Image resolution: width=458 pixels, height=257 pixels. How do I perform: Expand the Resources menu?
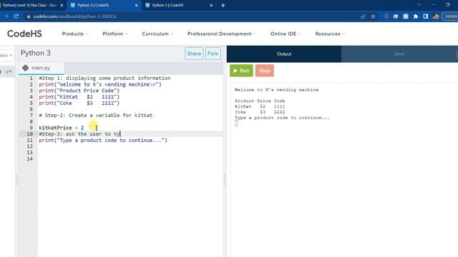coord(330,34)
